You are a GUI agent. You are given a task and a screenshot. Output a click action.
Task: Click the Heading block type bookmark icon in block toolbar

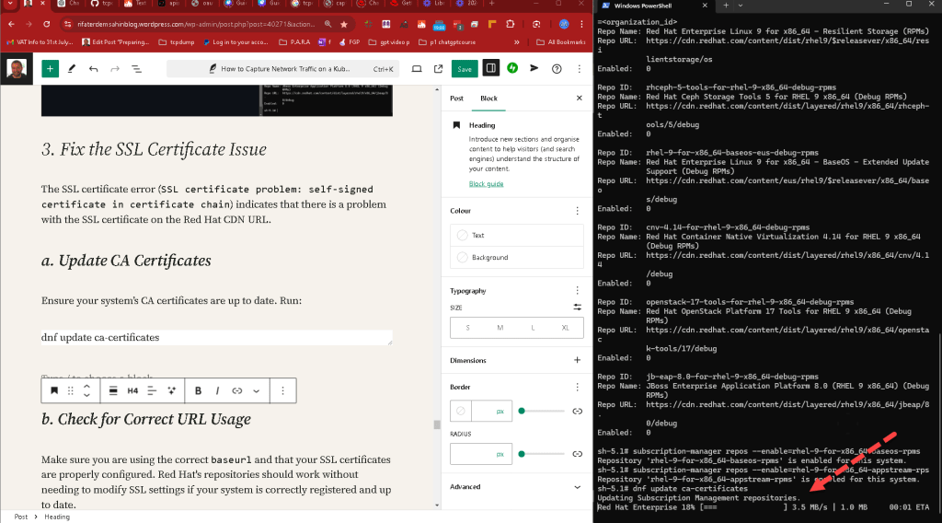tap(54, 390)
